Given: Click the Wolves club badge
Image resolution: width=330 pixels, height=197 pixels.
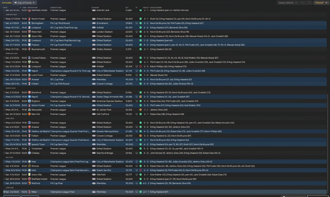Looking at the screenshot, I should (x=29, y=166).
